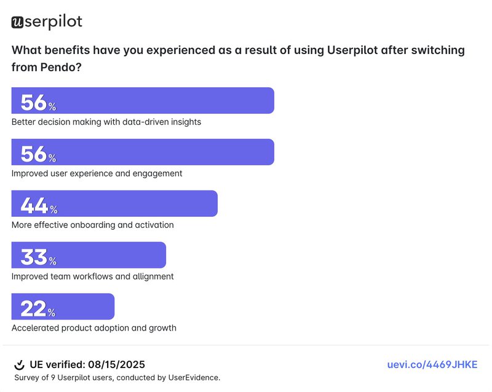Select the "Accelerated product adoption and growth" label
Viewport: 492px width, 392px height.
(94, 328)
